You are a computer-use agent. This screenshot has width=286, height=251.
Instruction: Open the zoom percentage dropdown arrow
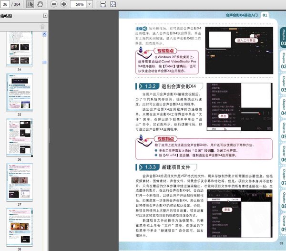[x=91, y=4]
